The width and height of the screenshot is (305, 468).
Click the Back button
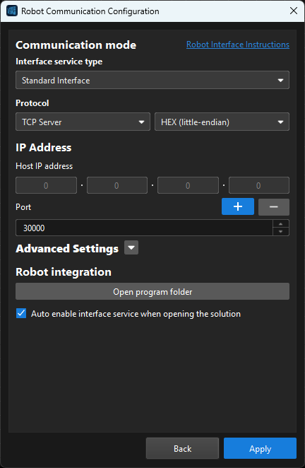click(x=182, y=448)
